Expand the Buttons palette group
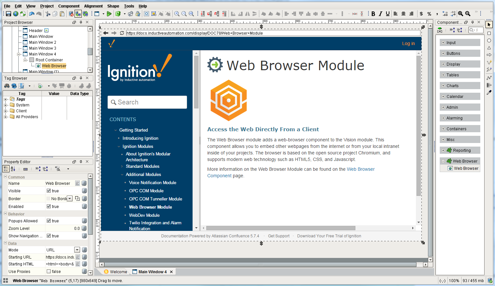Image resolution: width=495 pixels, height=286 pixels. click(x=443, y=53)
